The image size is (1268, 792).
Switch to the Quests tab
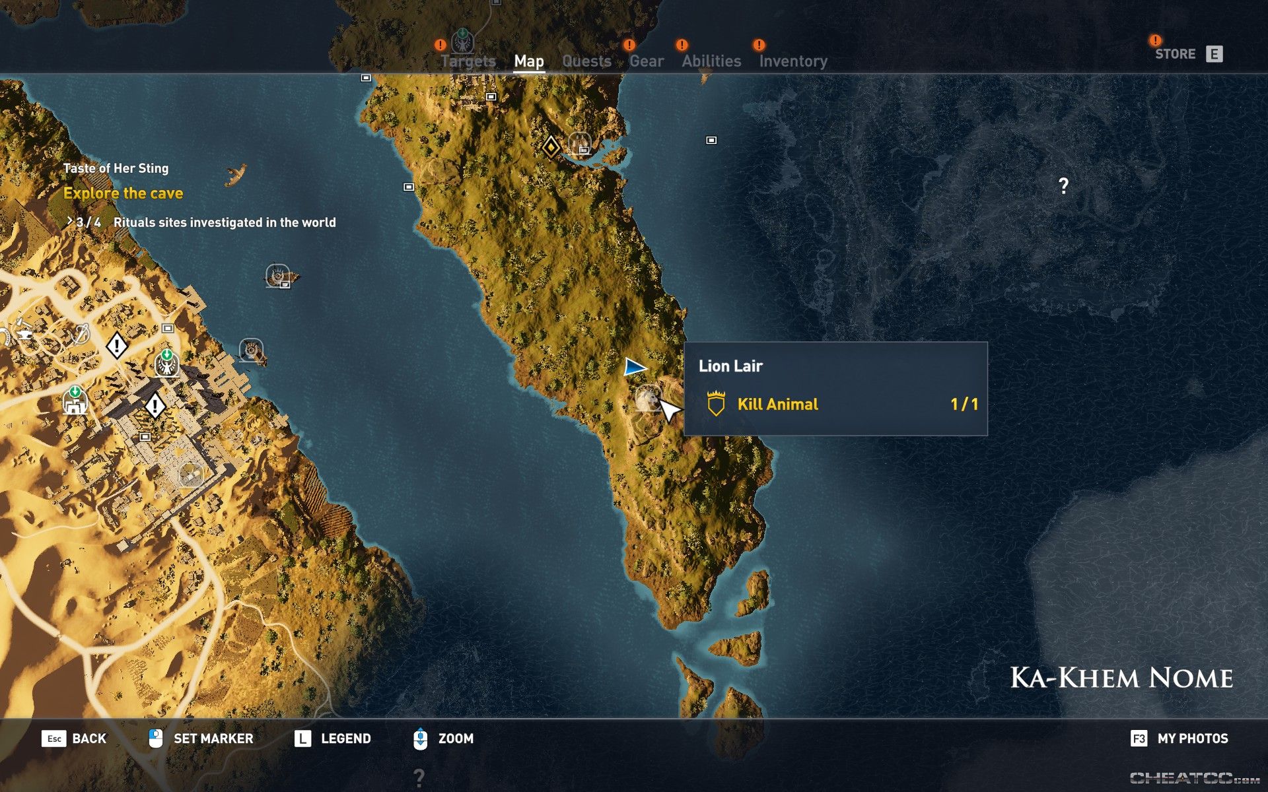pyautogui.click(x=586, y=61)
